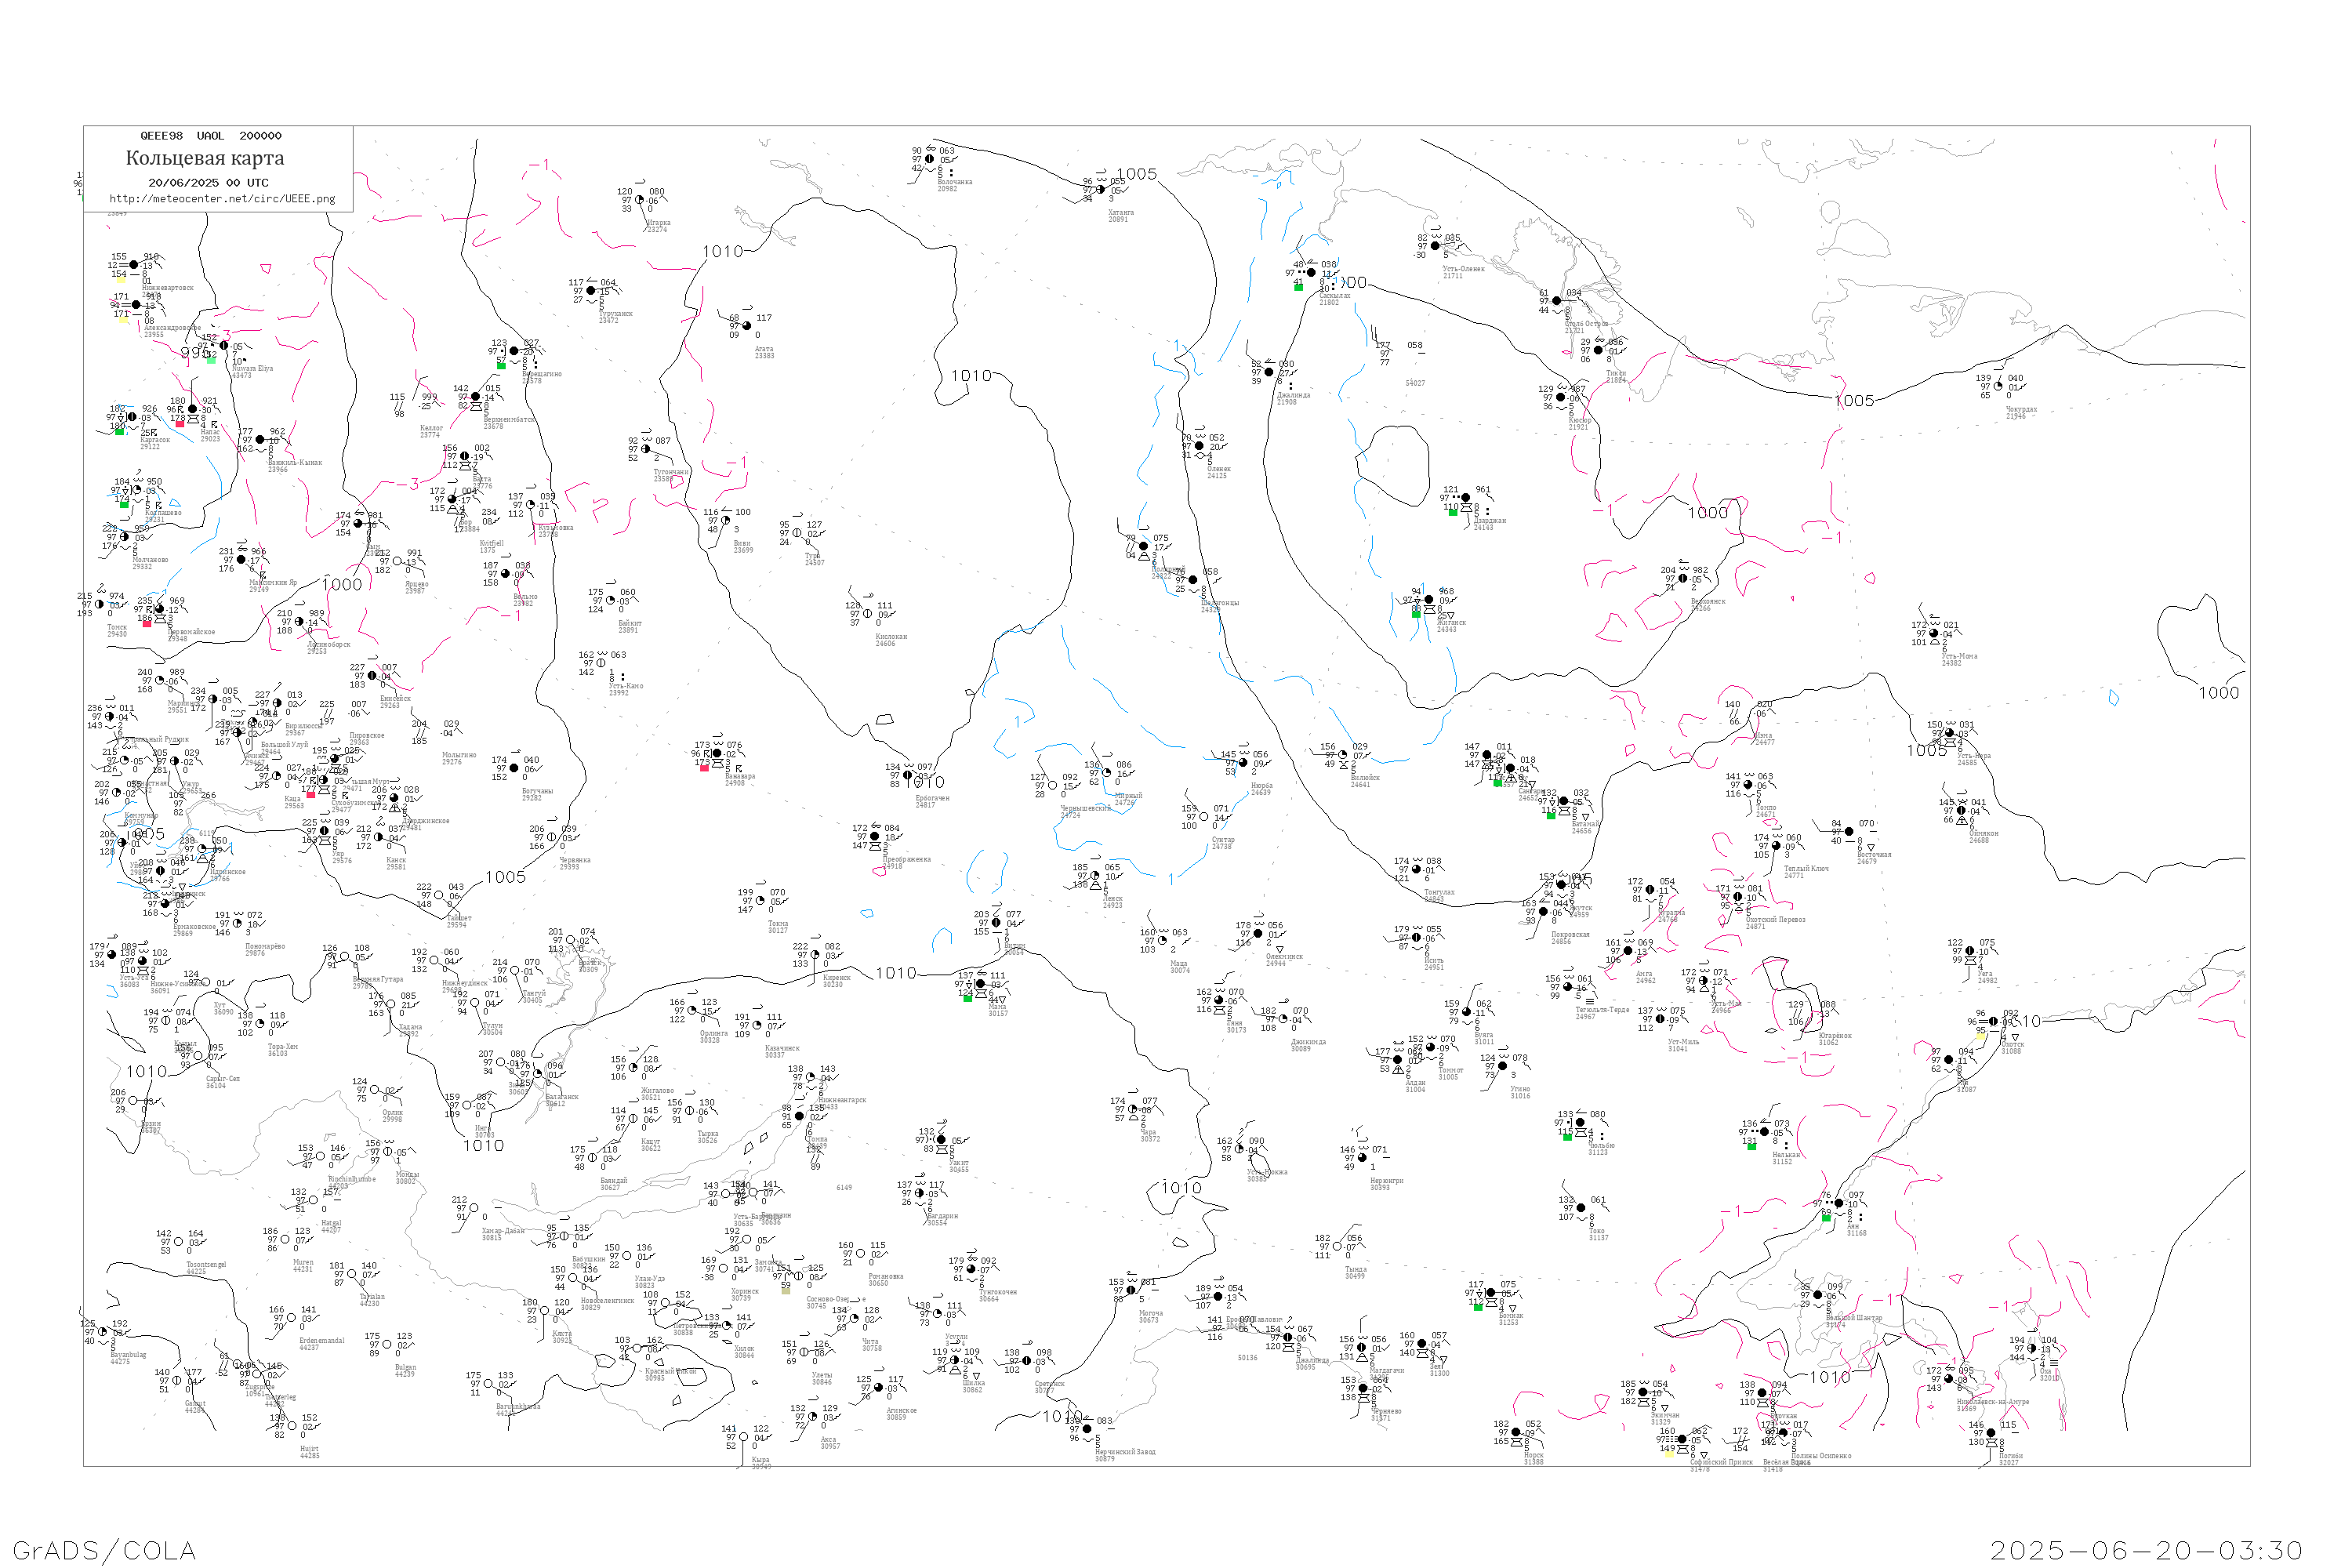The image size is (2352, 1568).
Task: Click the yellow square at Нижневартовск
Action: (122, 280)
